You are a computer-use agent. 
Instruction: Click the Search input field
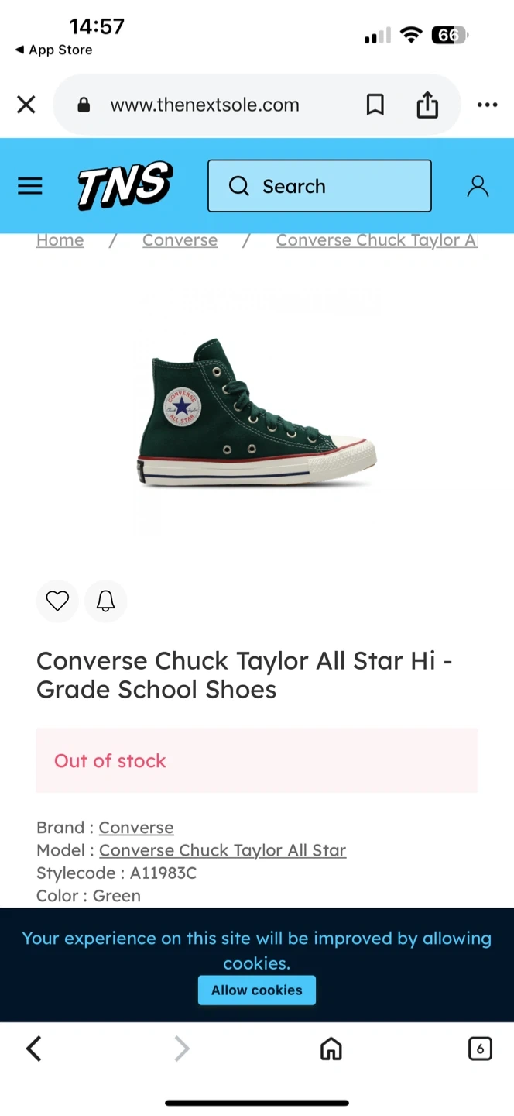pyautogui.click(x=320, y=186)
